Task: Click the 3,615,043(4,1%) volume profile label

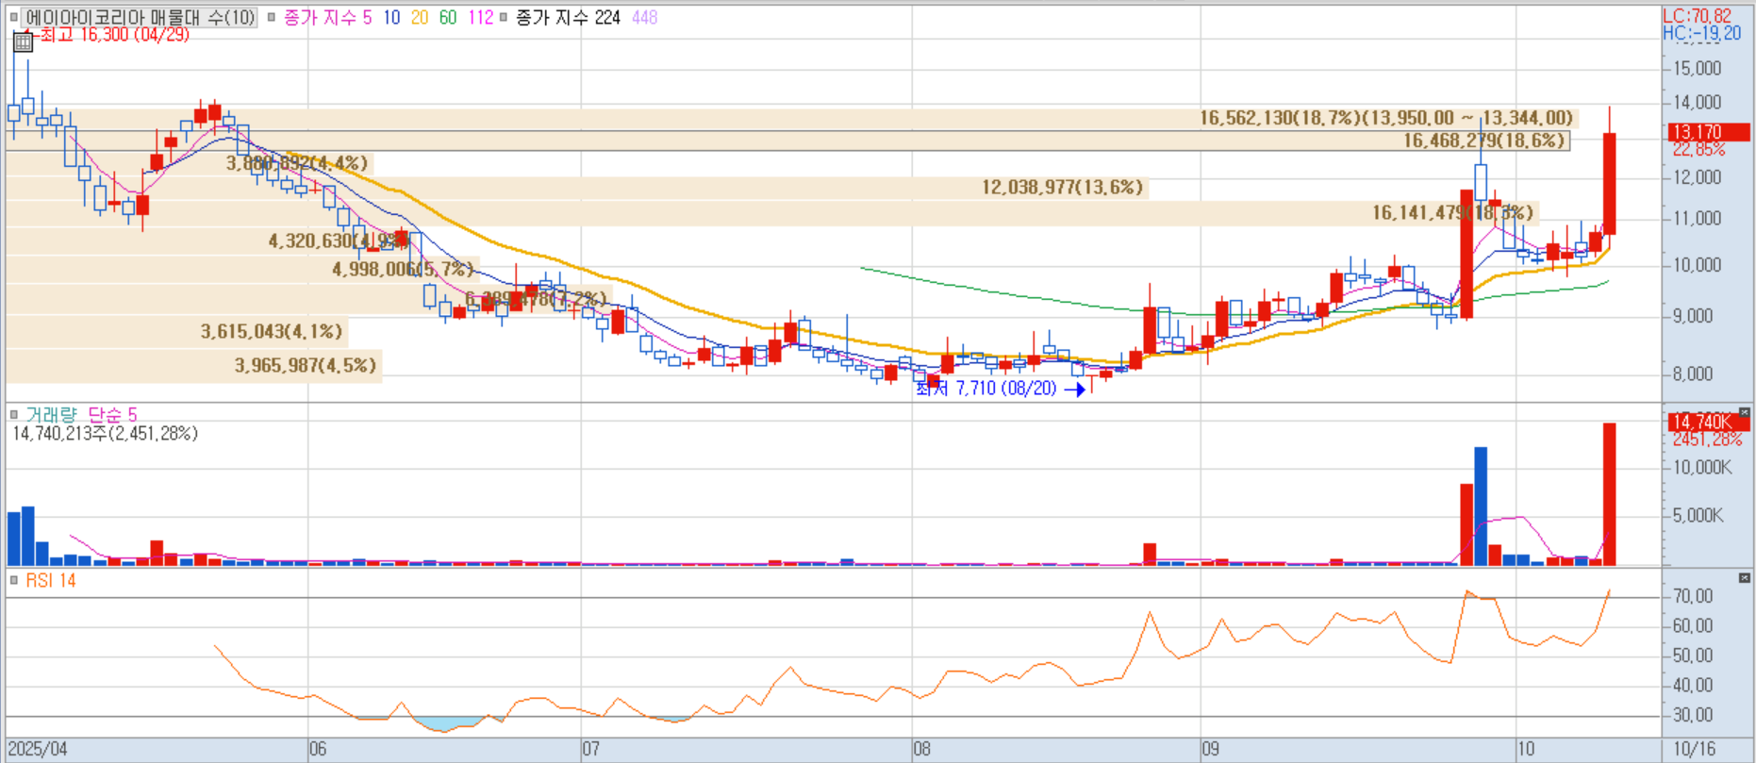Action: pos(272,331)
